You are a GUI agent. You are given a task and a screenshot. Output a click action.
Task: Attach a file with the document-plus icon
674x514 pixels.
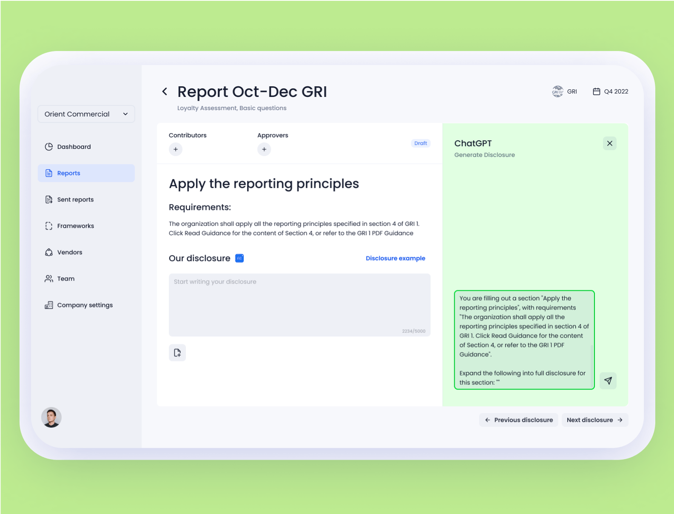point(177,352)
